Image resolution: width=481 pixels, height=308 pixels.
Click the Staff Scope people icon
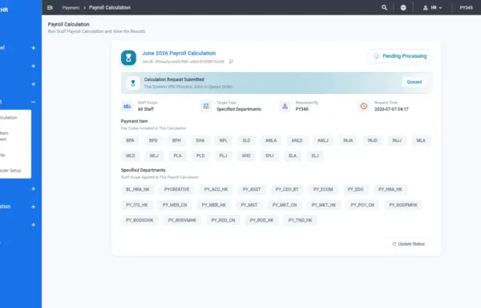(x=127, y=106)
